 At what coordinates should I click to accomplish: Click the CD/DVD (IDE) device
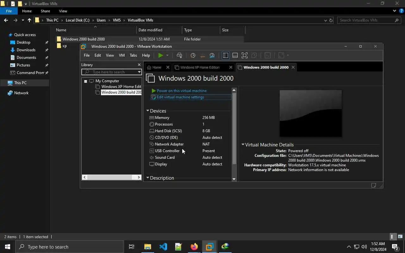click(190, 138)
